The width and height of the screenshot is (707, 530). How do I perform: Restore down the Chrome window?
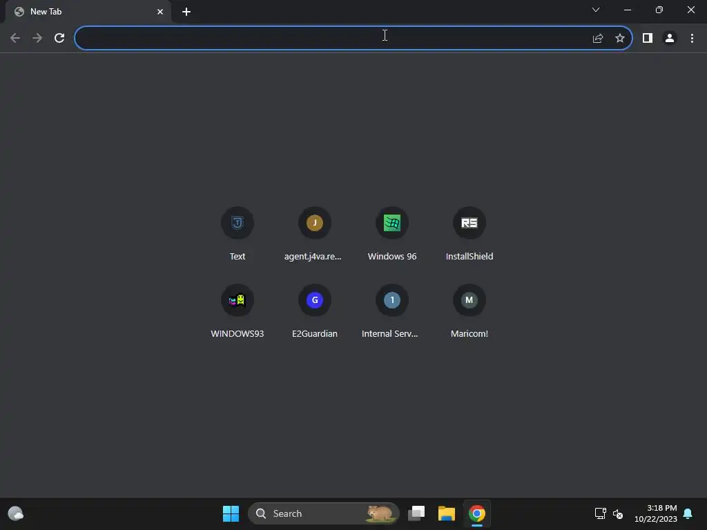click(x=659, y=10)
